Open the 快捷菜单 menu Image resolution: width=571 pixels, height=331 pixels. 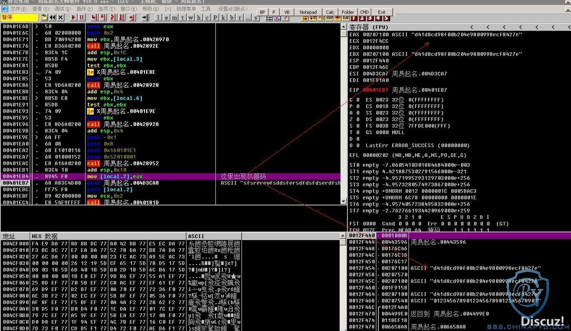[186, 9]
